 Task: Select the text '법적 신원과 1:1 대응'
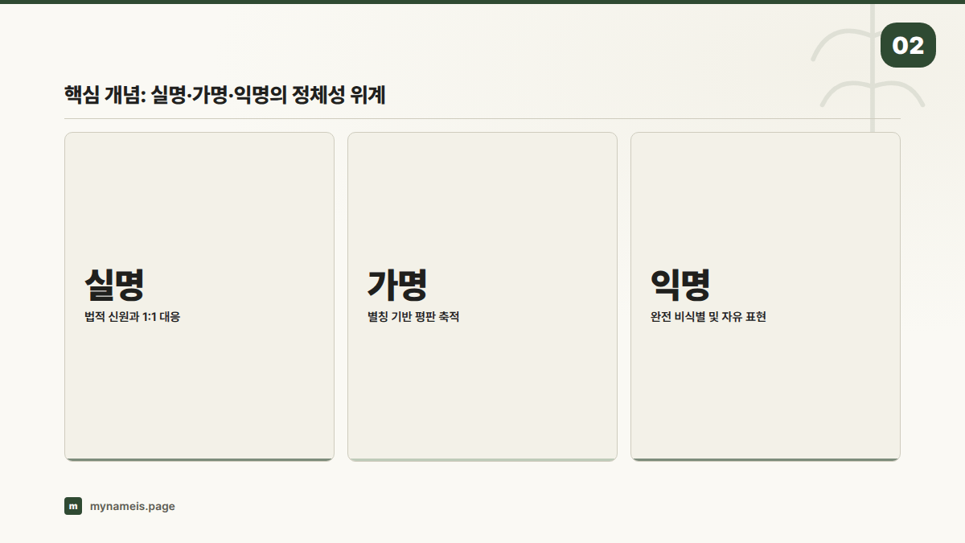(x=133, y=317)
